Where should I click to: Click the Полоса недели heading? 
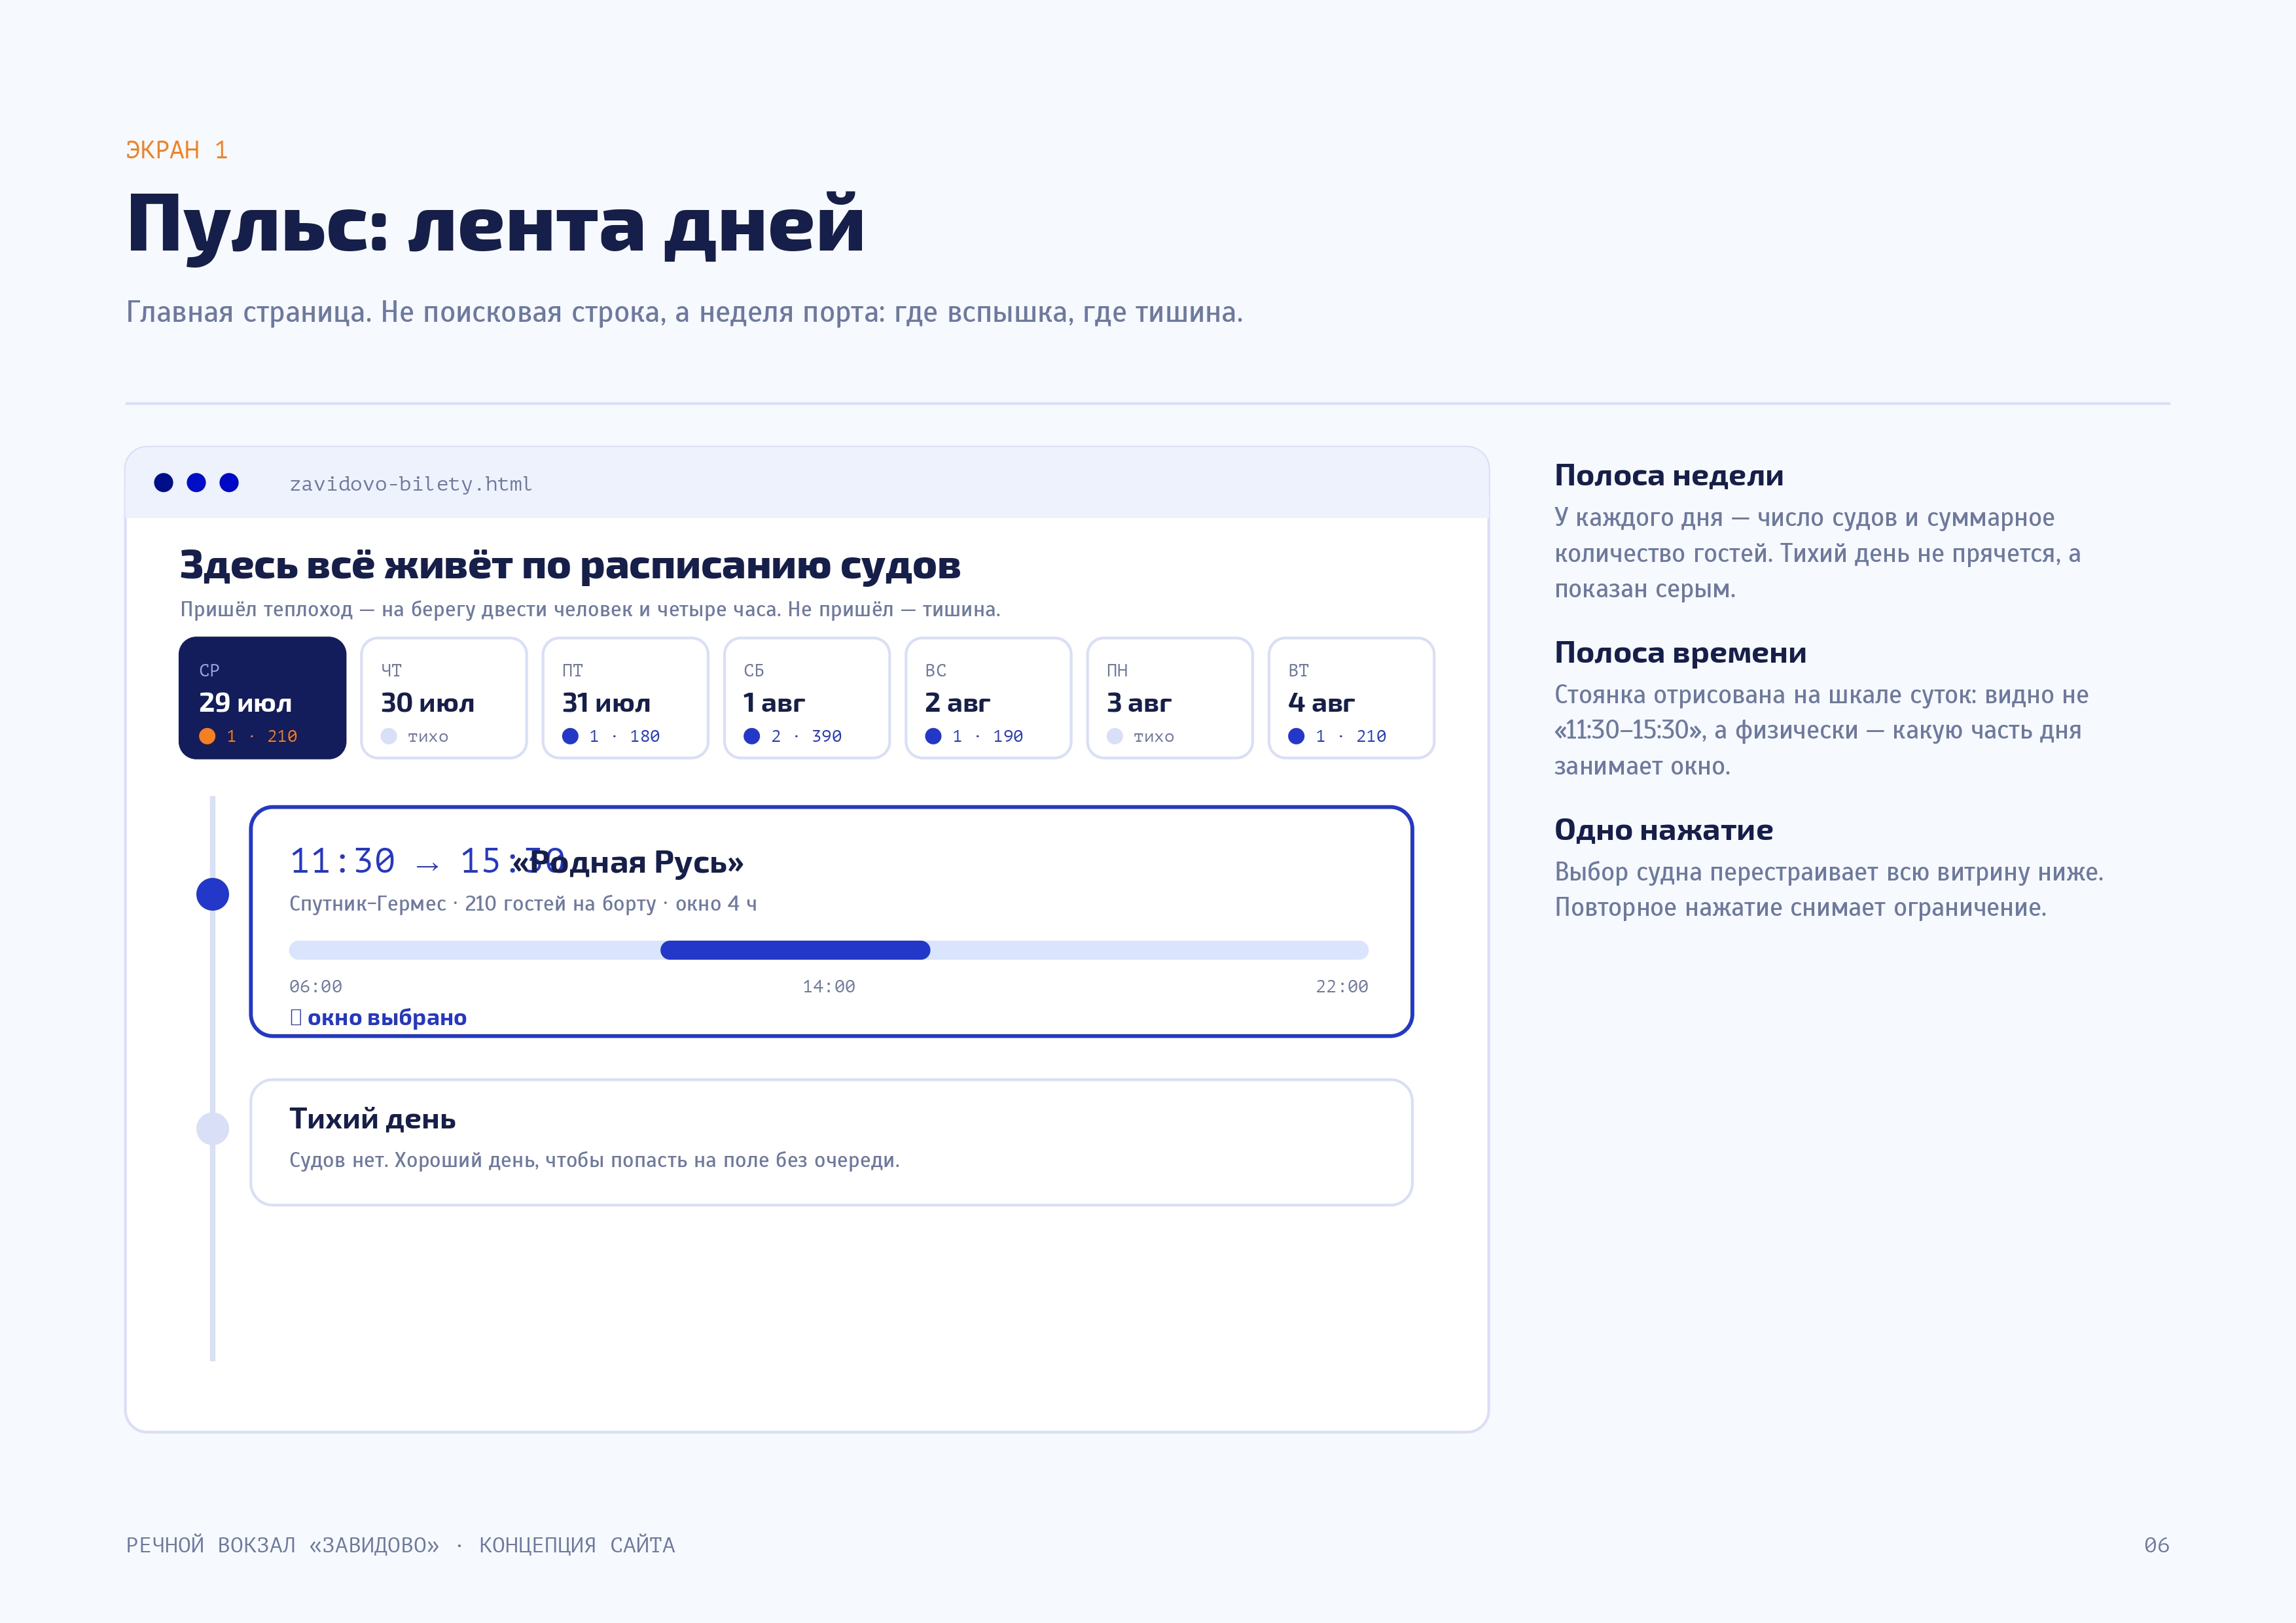coord(1668,476)
